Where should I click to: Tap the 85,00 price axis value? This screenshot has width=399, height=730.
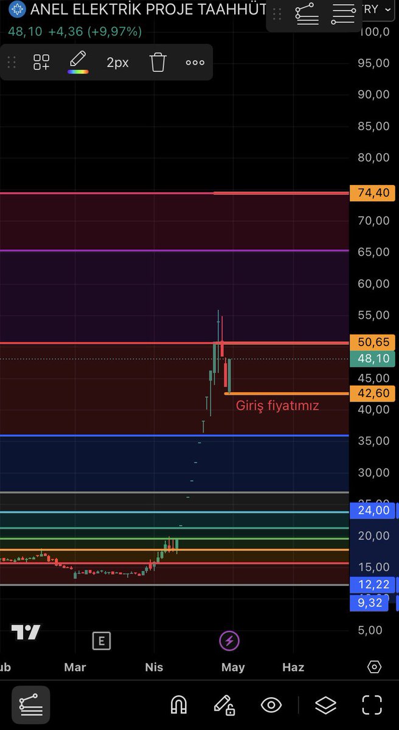click(373, 126)
